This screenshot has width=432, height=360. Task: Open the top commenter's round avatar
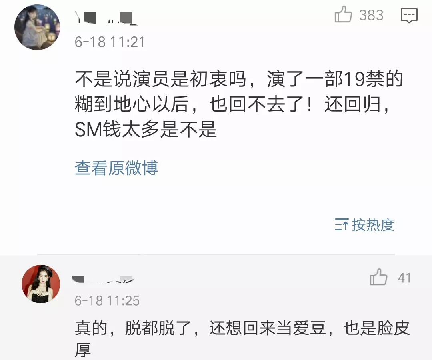[x=37, y=27]
